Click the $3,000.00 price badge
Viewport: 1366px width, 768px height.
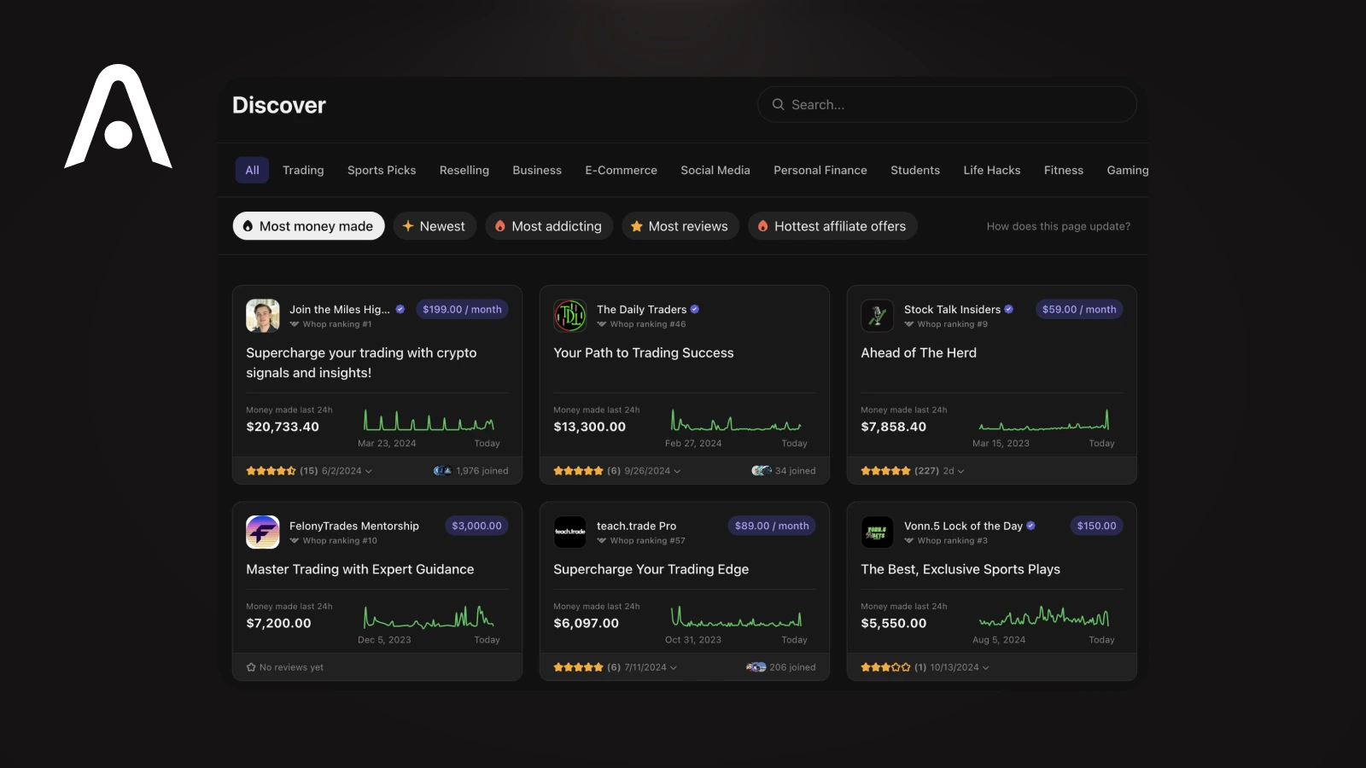tap(476, 526)
